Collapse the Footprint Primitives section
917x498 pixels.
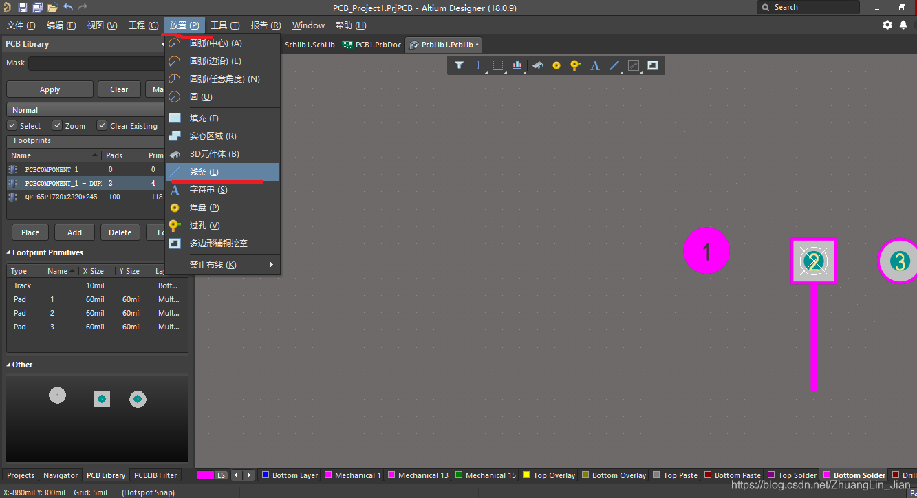(9, 252)
